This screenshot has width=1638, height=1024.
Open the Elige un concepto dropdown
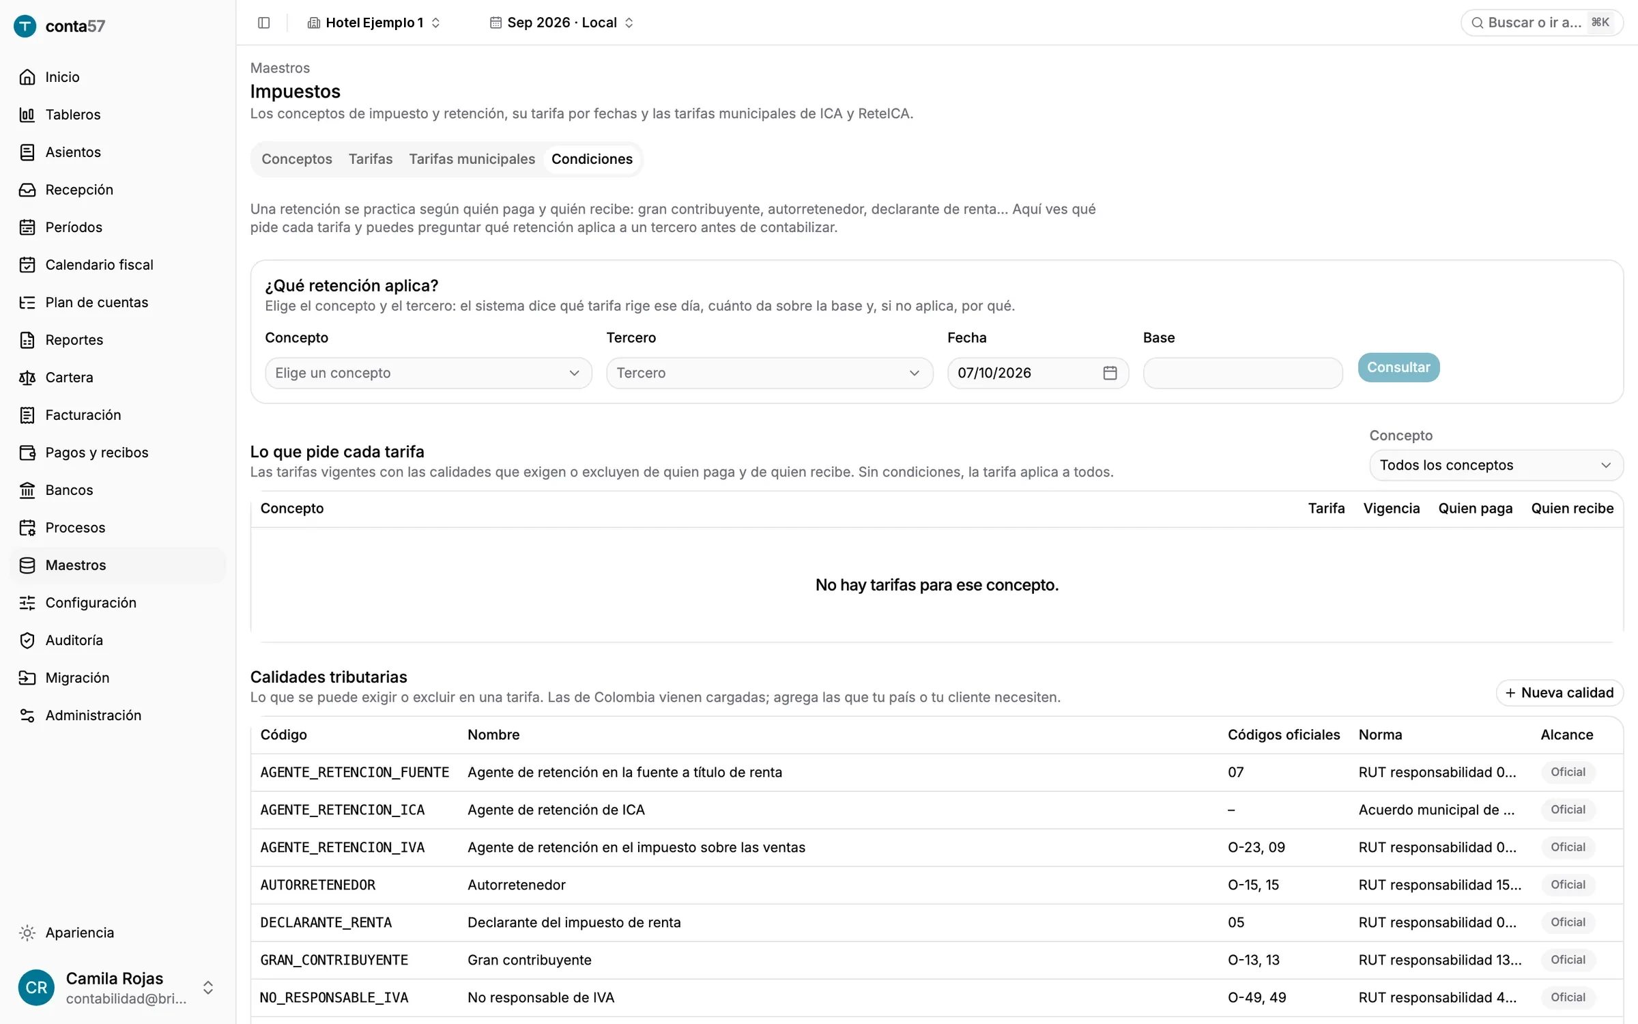click(x=428, y=373)
